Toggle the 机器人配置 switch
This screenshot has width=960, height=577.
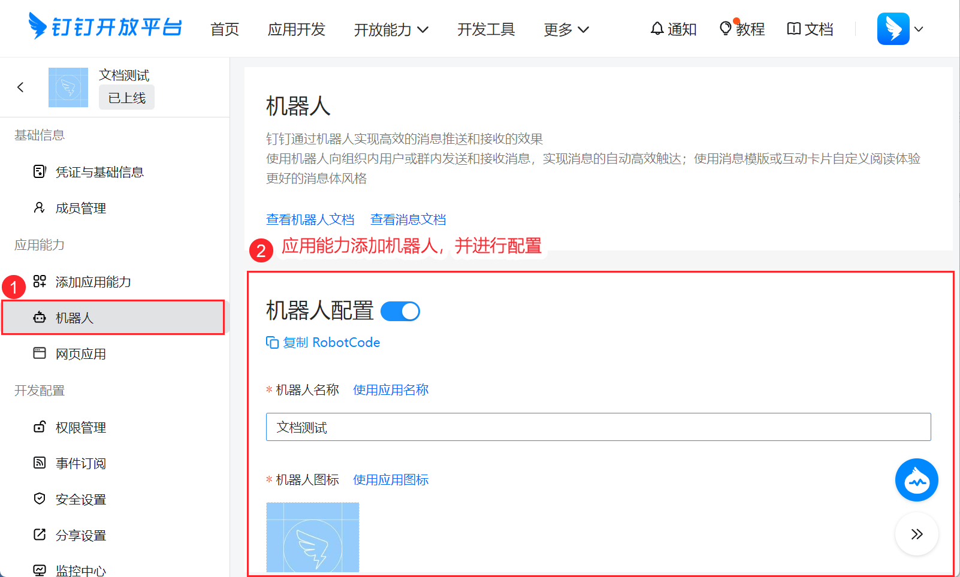click(x=400, y=312)
